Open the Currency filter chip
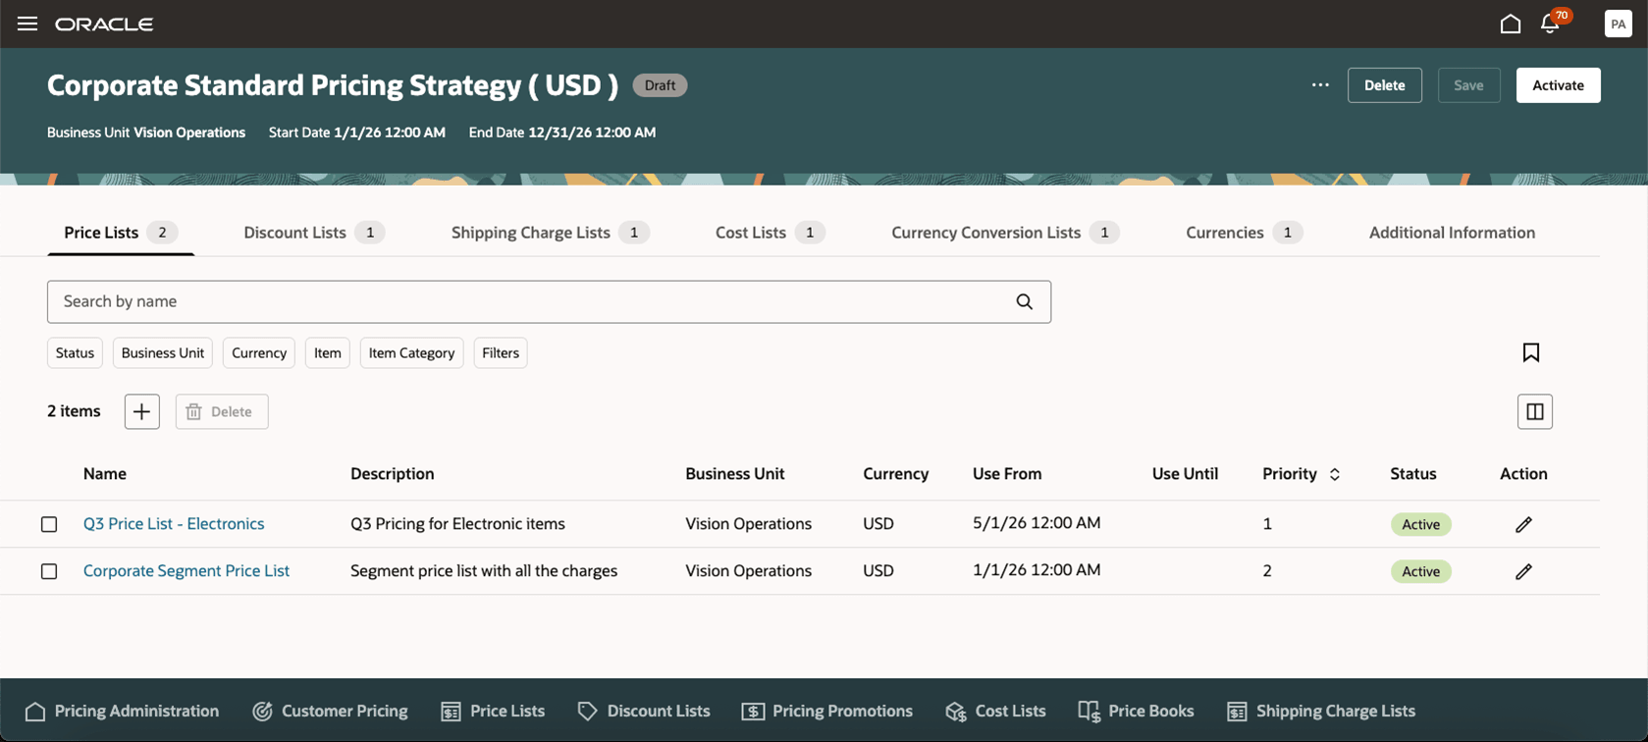The height and width of the screenshot is (742, 1648). click(x=259, y=353)
